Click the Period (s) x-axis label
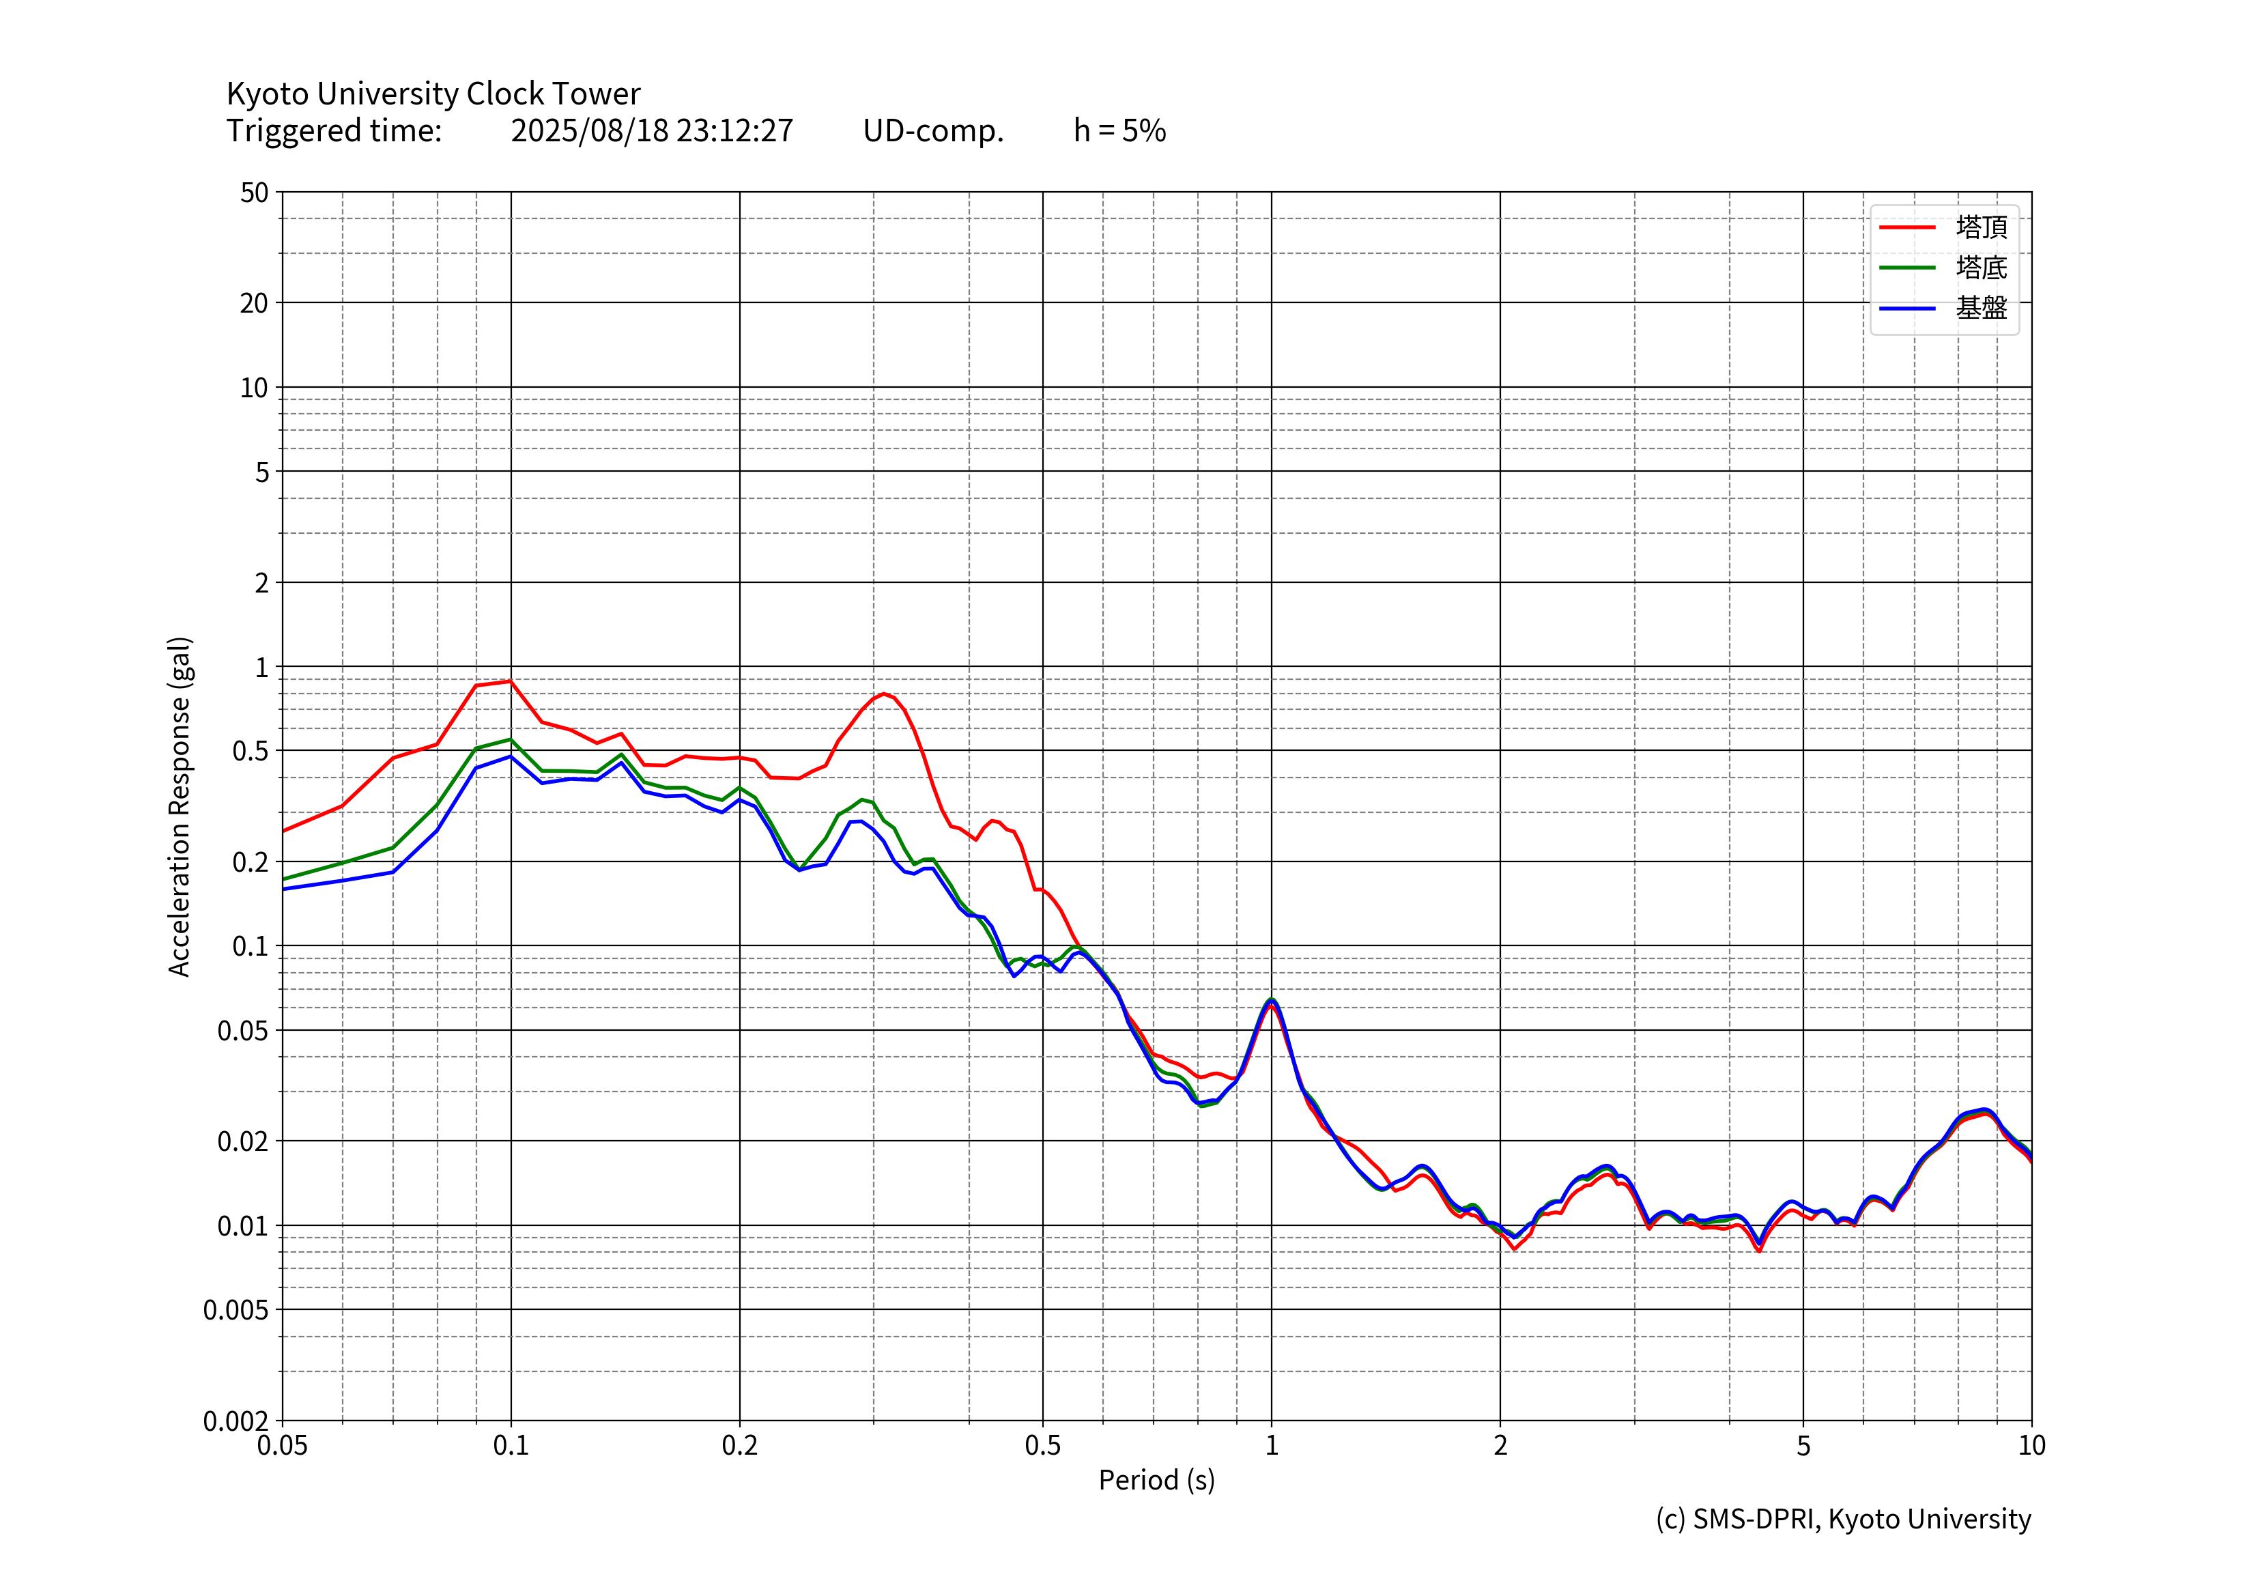The image size is (2258, 1596). [1156, 1480]
